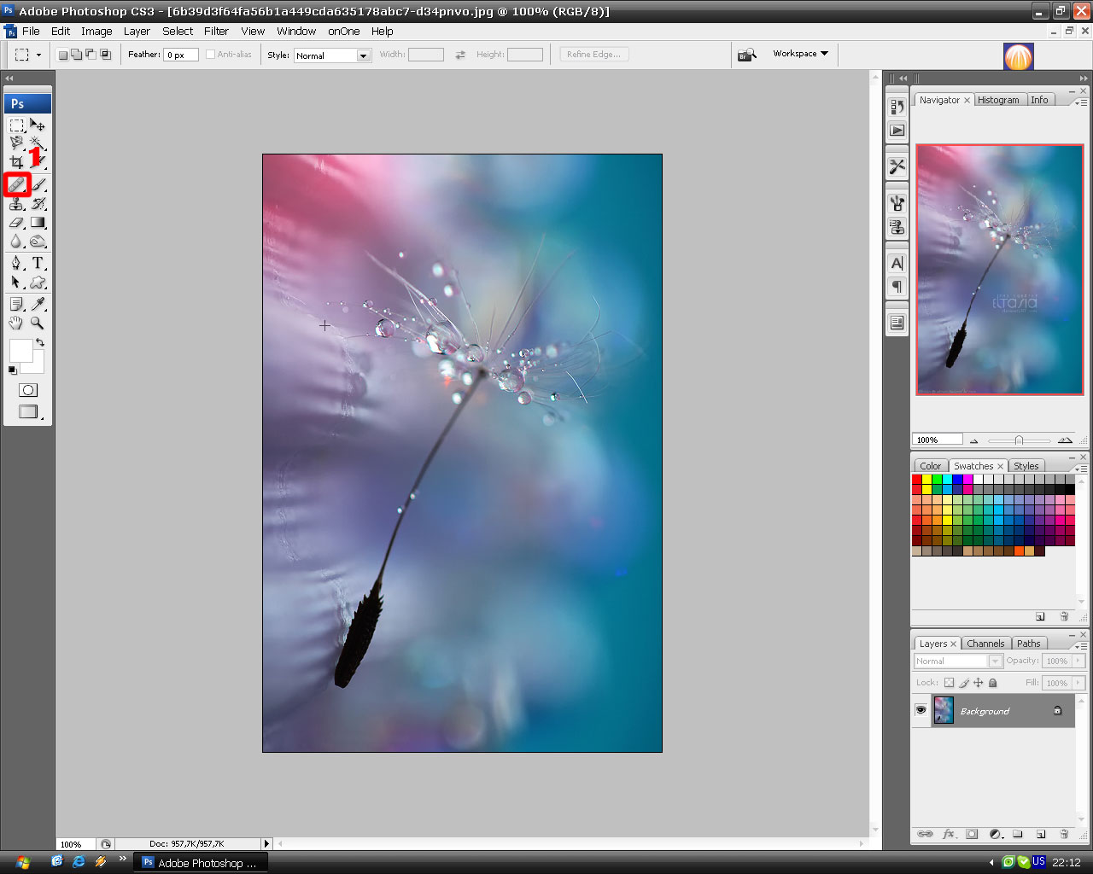Click Adobe Photoshop taskbar button
This screenshot has width=1093, height=874.
pyautogui.click(x=201, y=863)
